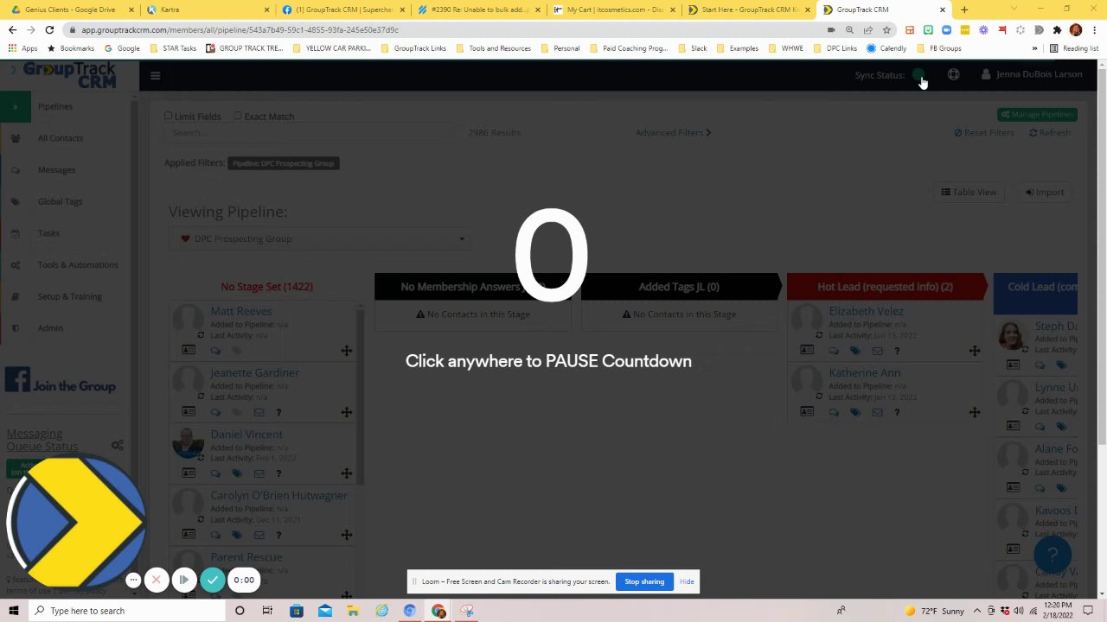Open Jenna DuBois Larson user menu
The height and width of the screenshot is (622, 1107).
(1032, 74)
